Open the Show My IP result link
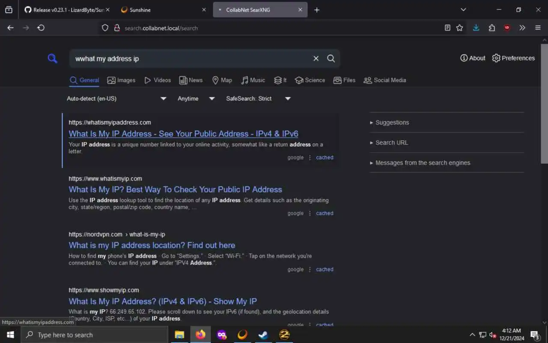This screenshot has height=343, width=548. (163, 301)
